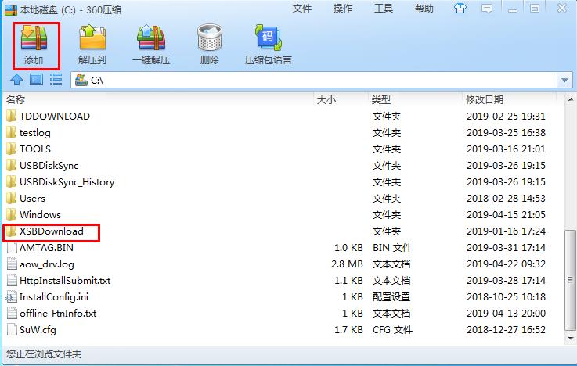Switch to list detail view mode
Image resolution: width=577 pixels, height=366 pixels.
pos(56,80)
